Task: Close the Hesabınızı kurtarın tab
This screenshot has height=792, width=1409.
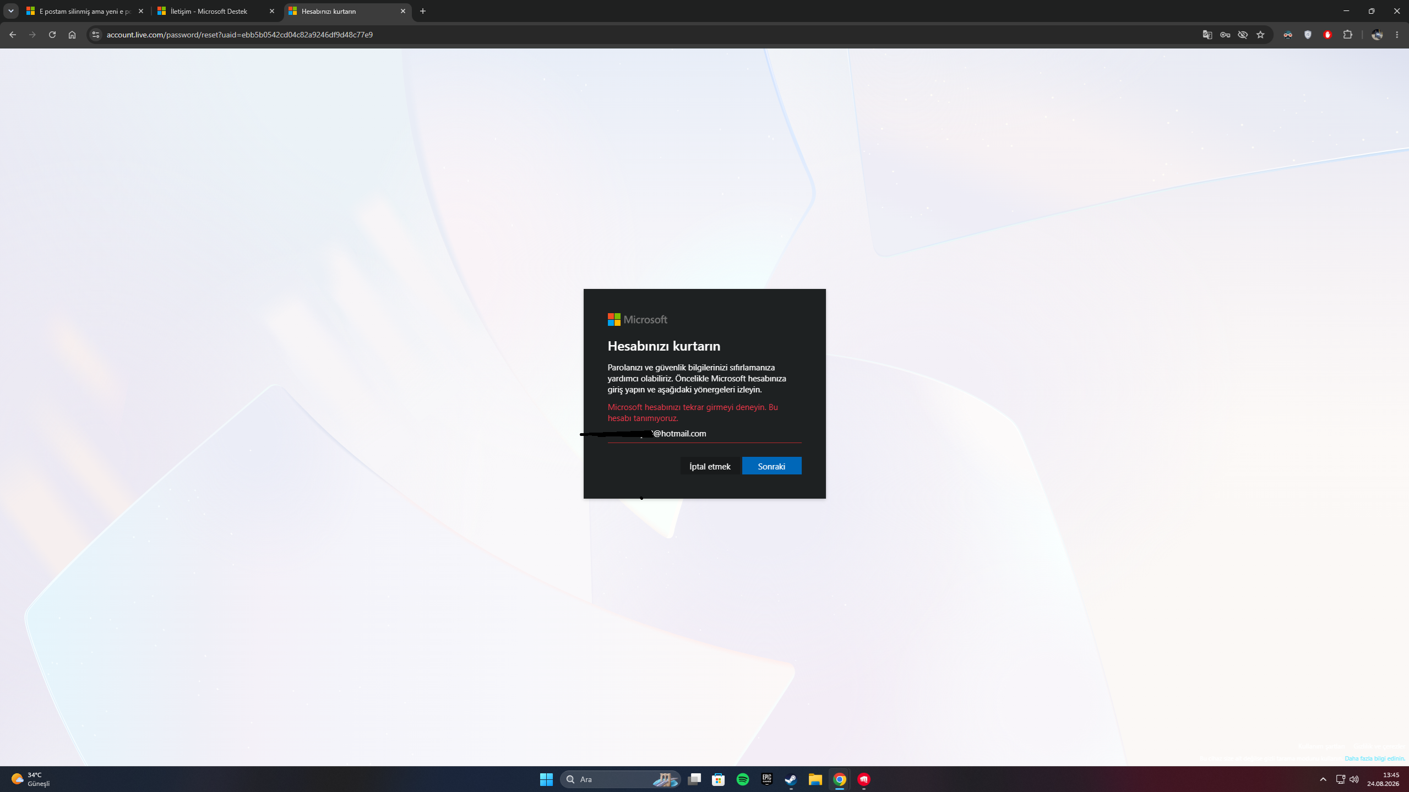Action: point(403,11)
